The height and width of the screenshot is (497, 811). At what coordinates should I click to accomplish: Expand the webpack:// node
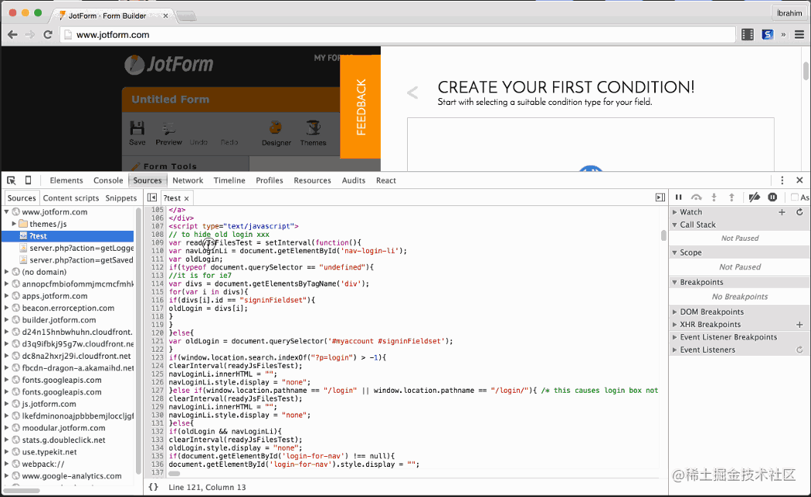tap(7, 463)
